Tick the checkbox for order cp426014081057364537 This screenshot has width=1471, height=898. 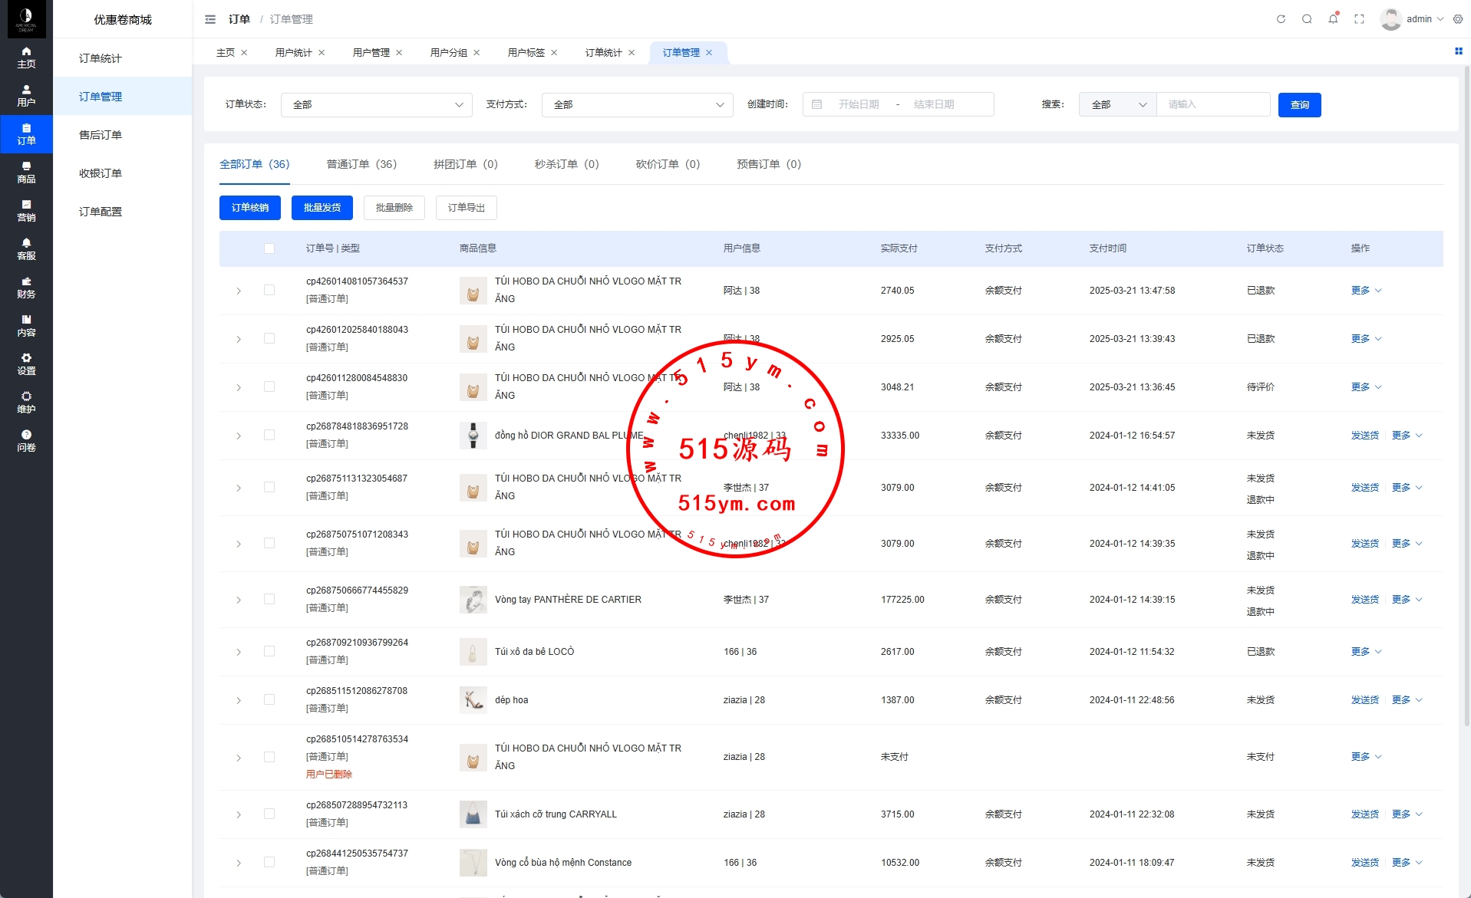click(x=269, y=290)
